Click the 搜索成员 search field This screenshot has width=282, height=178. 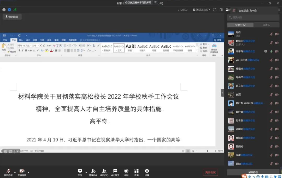(x=253, y=17)
